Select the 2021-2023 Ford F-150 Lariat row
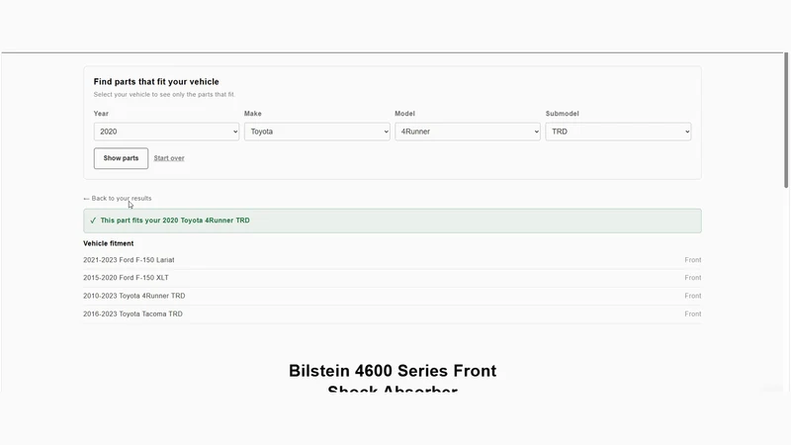 coord(392,260)
